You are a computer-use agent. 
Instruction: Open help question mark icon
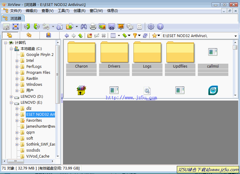[x=160, y=27]
